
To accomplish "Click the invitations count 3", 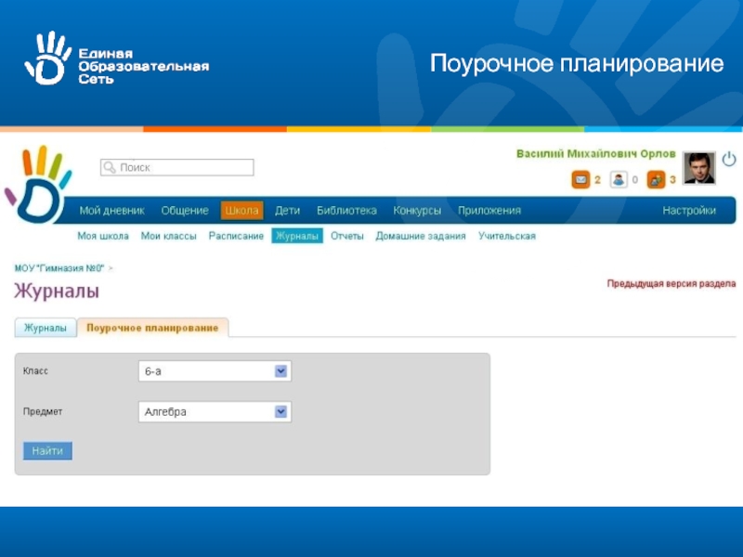I will [x=672, y=180].
